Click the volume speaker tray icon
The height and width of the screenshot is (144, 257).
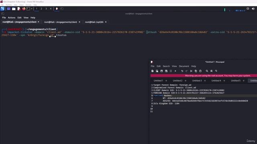click(253, 9)
